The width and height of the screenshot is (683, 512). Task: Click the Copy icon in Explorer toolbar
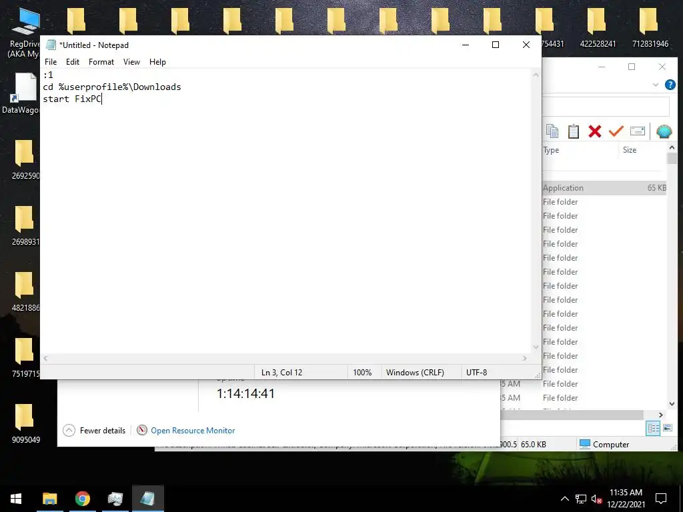(552, 131)
